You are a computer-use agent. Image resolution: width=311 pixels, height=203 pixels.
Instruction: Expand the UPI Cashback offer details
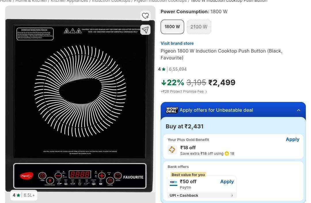(232, 196)
